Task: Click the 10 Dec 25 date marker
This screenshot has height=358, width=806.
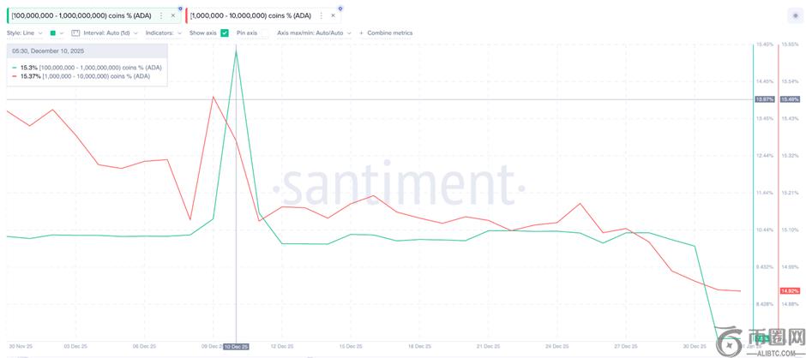Action: [x=237, y=346]
